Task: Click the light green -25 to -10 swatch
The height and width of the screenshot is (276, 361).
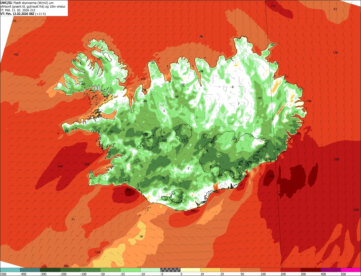Action: (x=130, y=270)
